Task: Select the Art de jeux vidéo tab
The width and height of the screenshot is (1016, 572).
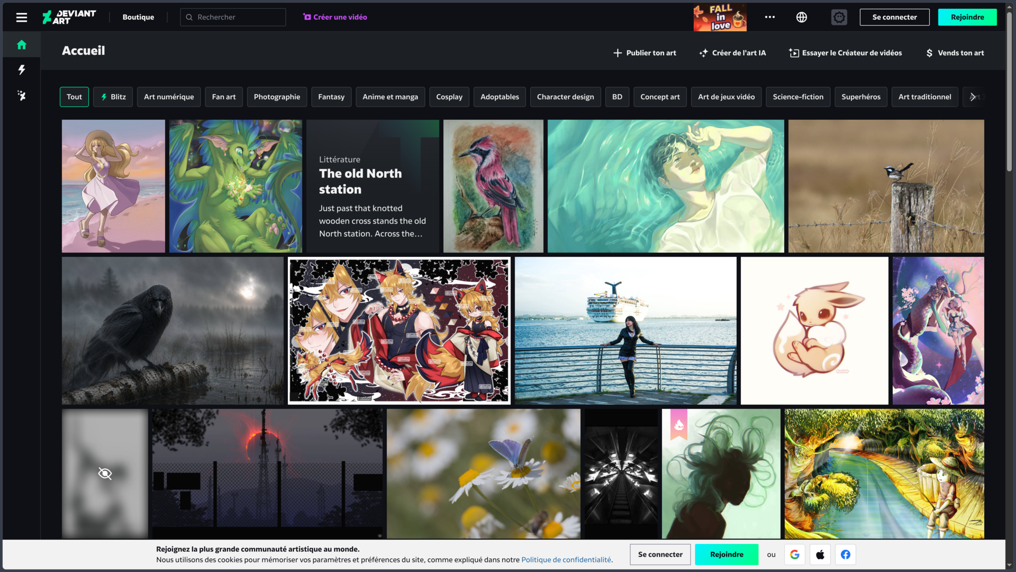Action: [x=726, y=97]
